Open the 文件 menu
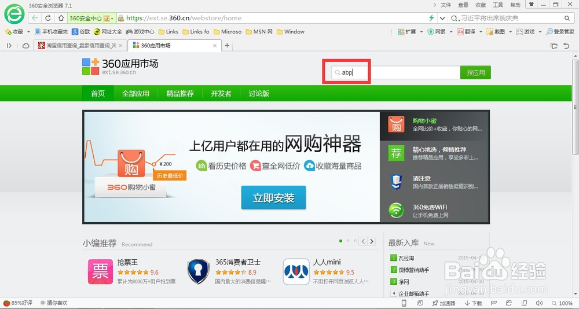579x309 pixels. (446, 5)
